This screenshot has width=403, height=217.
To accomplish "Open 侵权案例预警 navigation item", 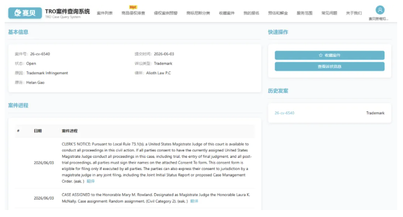I will coord(166,13).
